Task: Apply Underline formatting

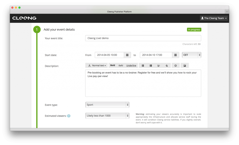Action: point(131,65)
